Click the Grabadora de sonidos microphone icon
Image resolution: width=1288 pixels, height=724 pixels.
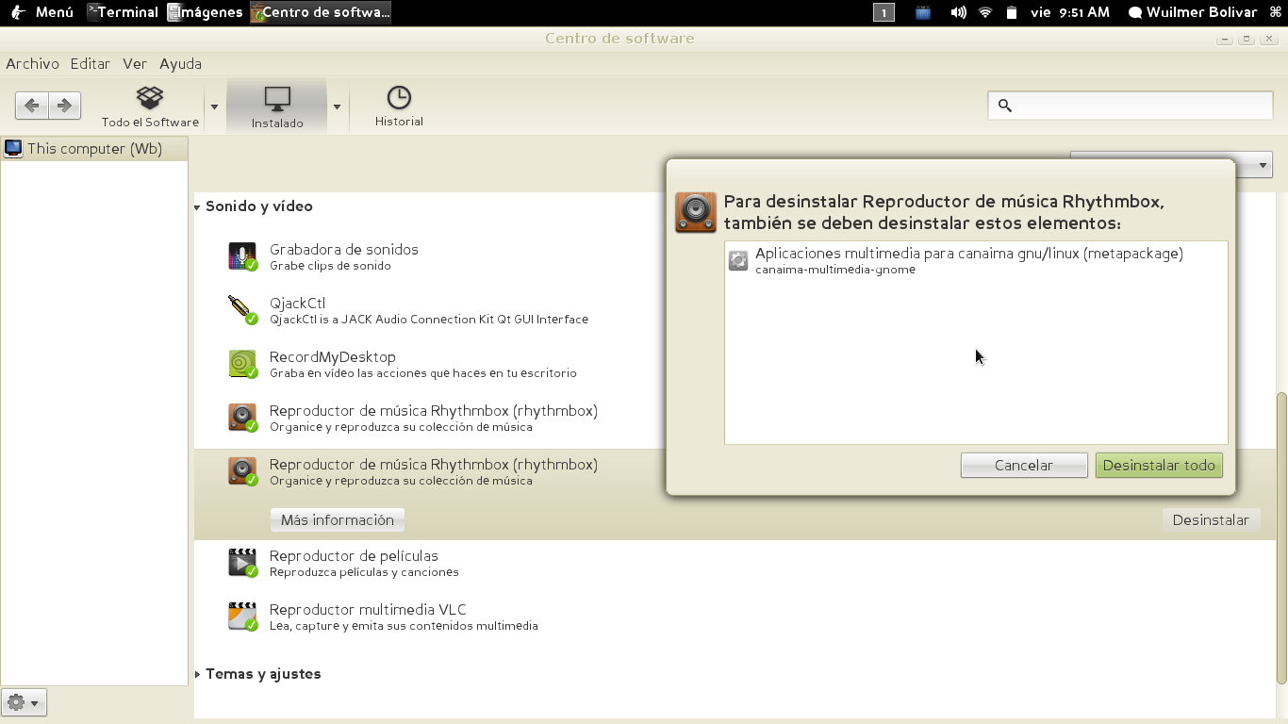[x=242, y=256]
